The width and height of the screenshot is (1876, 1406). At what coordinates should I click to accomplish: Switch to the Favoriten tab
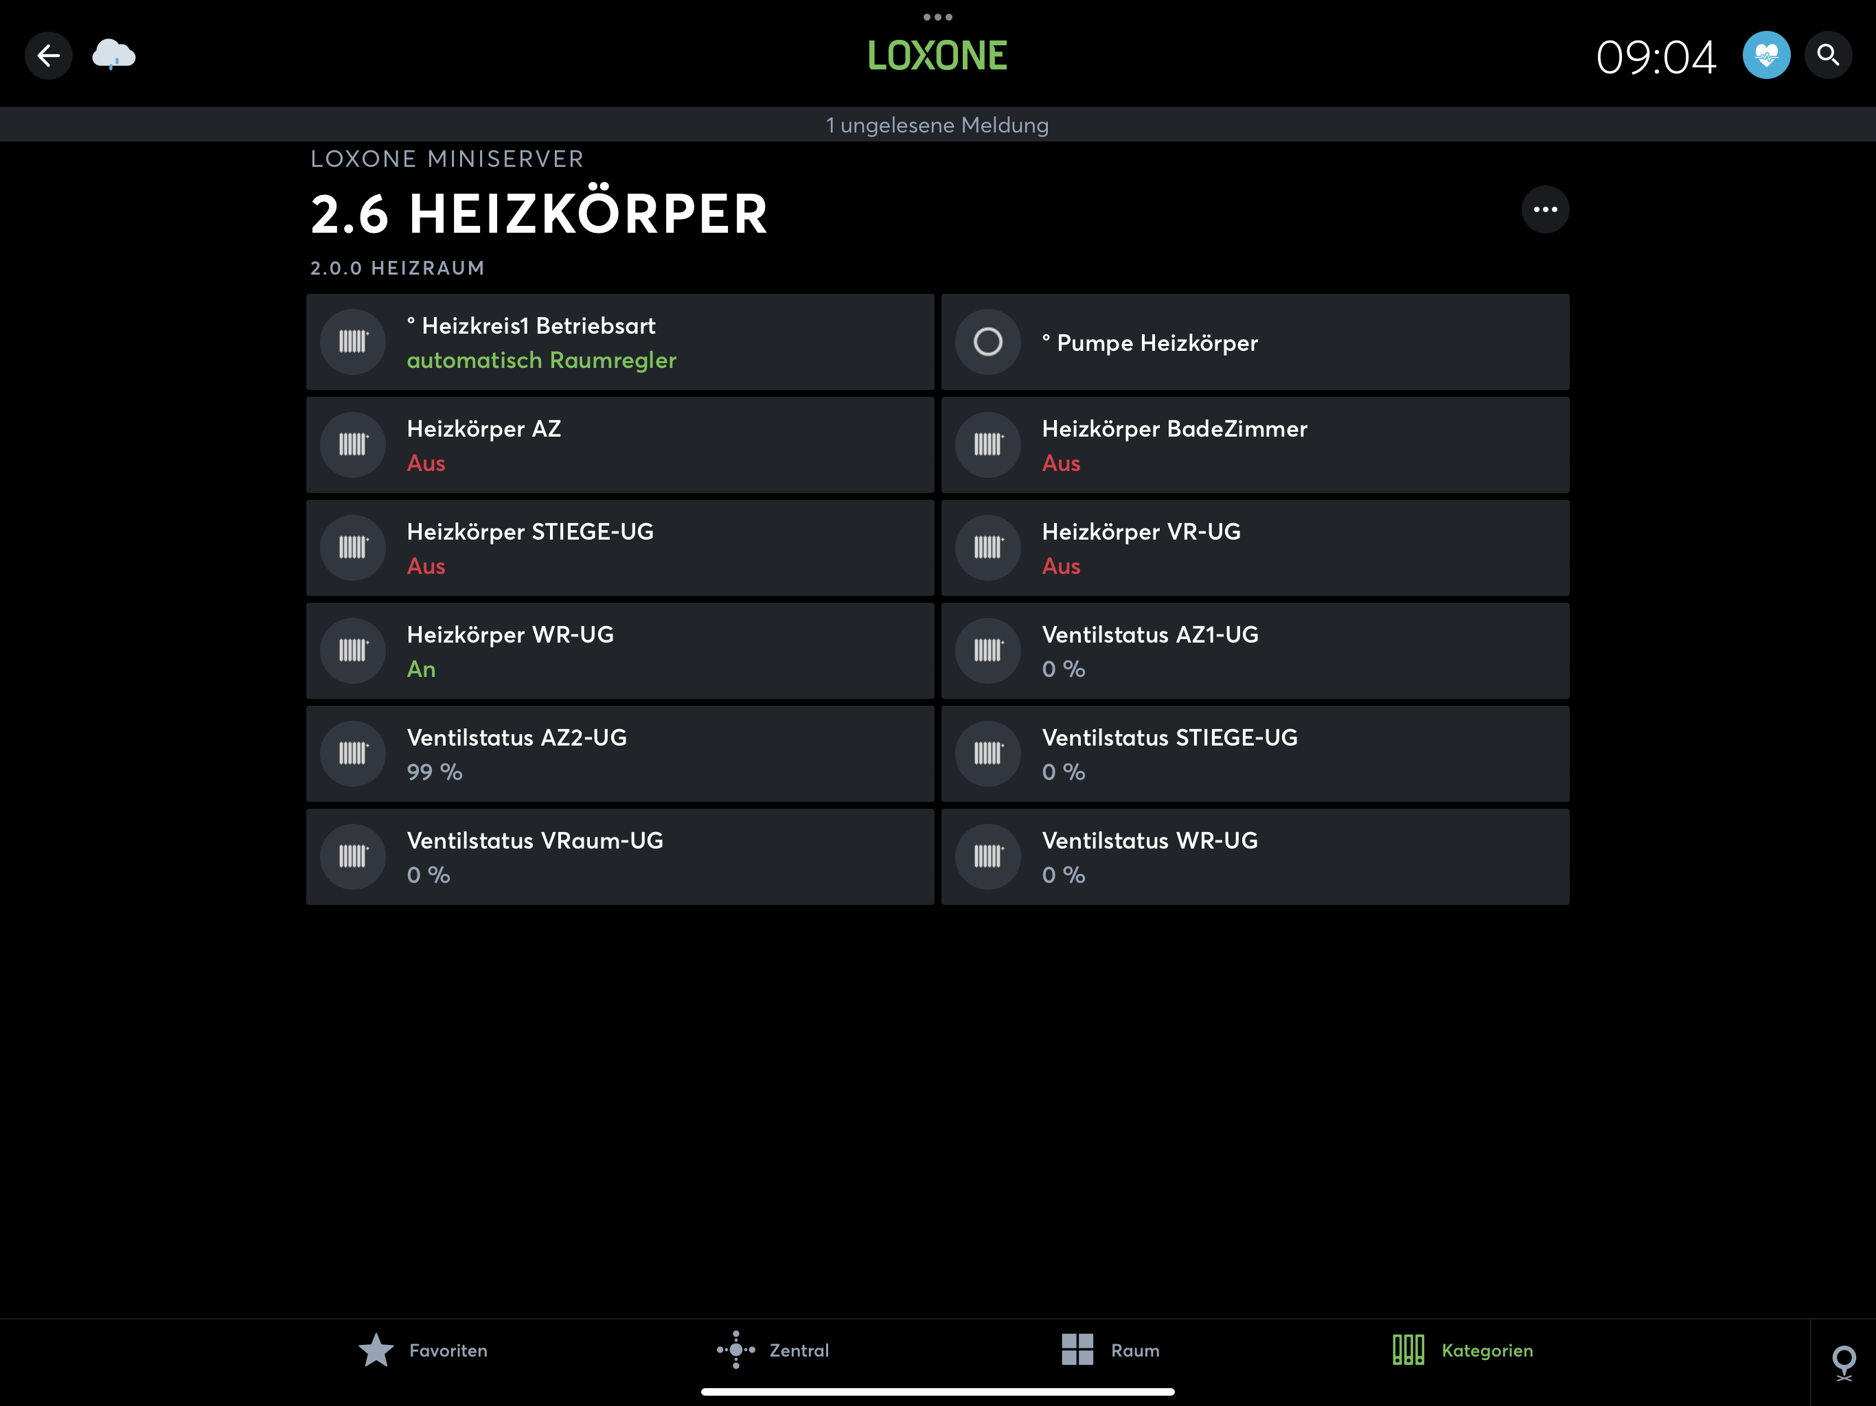(423, 1350)
